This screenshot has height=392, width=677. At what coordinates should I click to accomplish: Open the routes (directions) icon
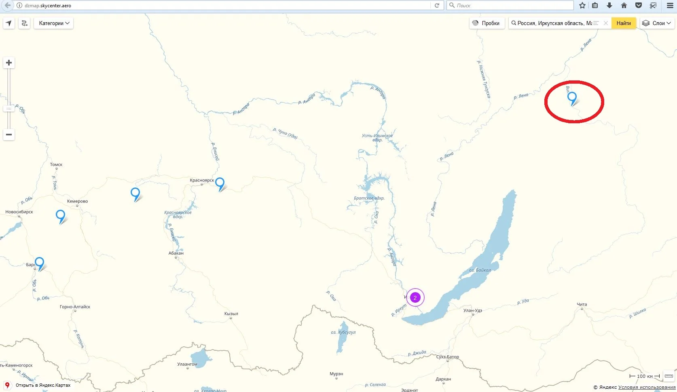[x=24, y=23]
